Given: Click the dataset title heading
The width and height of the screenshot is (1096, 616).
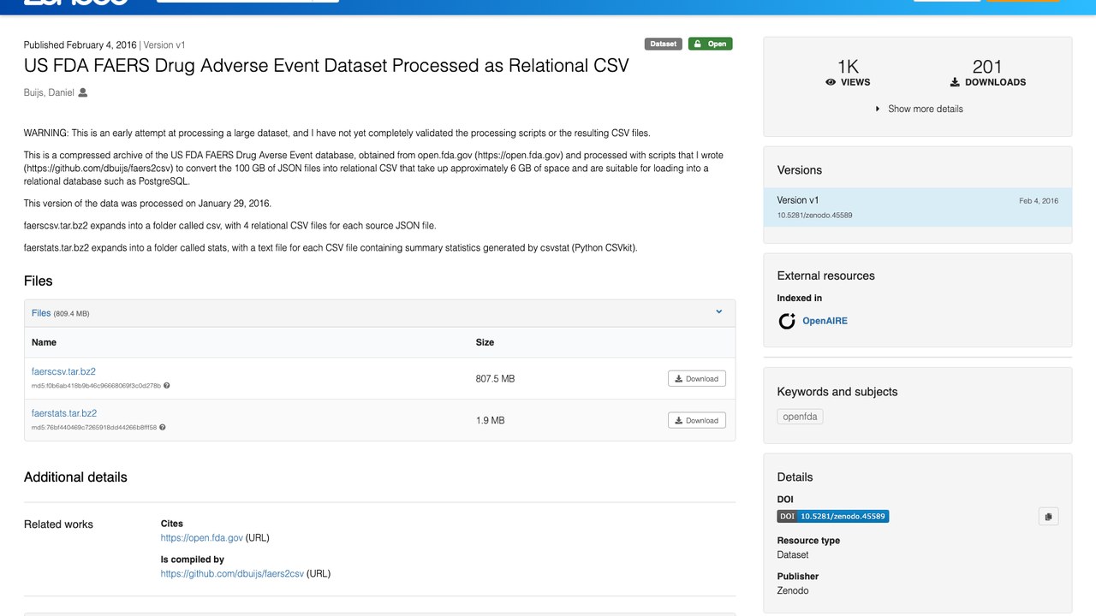Looking at the screenshot, I should [326, 66].
